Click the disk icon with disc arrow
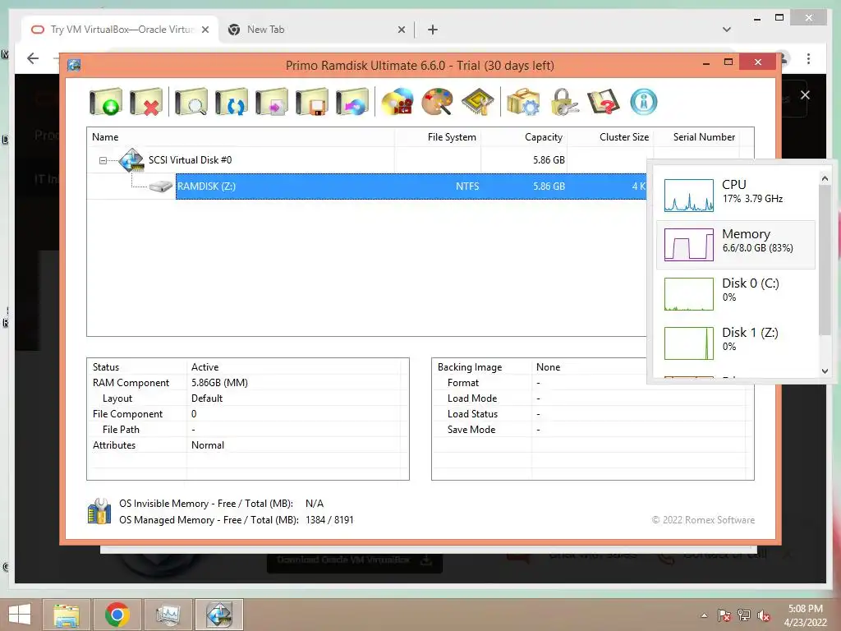The height and width of the screenshot is (631, 841). (352, 102)
